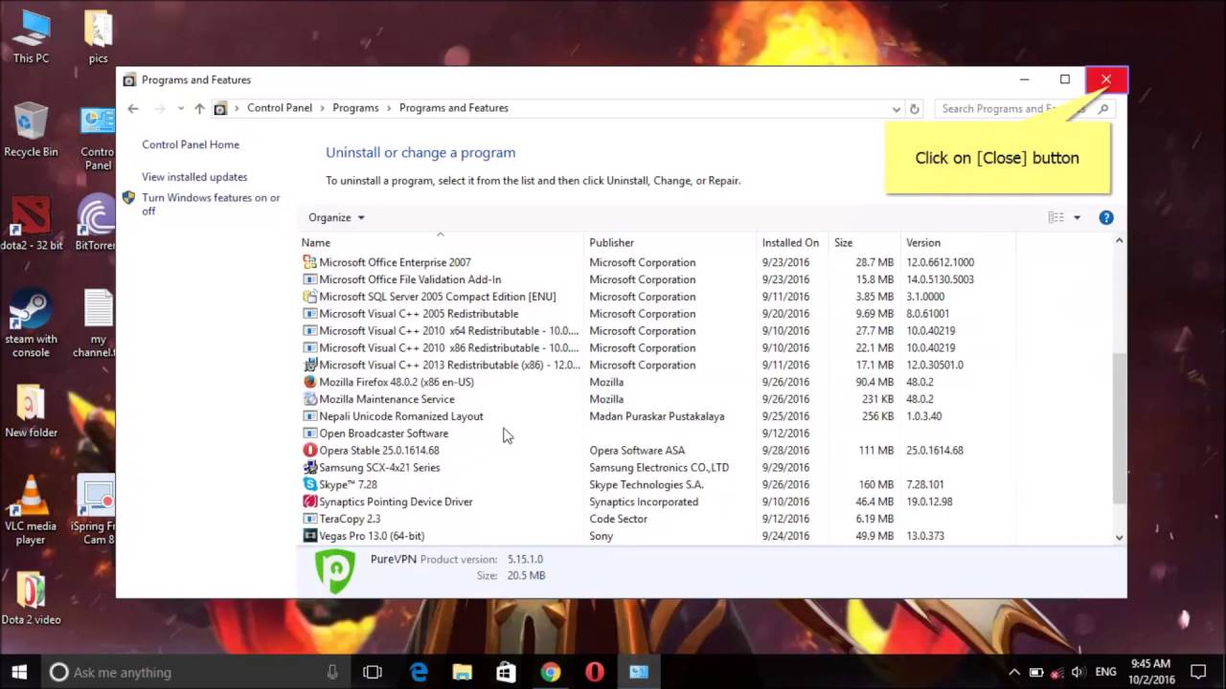The image size is (1226, 689).
Task: Click the scrollbar up arrow
Action: point(1119,242)
